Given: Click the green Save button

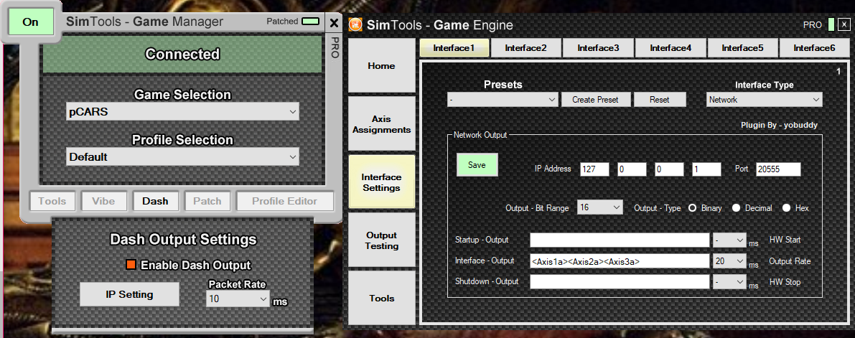Looking at the screenshot, I should coord(477,165).
